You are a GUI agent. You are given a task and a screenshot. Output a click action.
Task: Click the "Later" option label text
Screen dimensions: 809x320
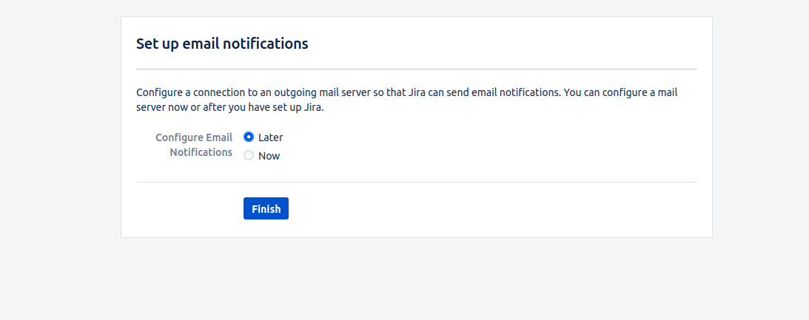click(x=270, y=137)
